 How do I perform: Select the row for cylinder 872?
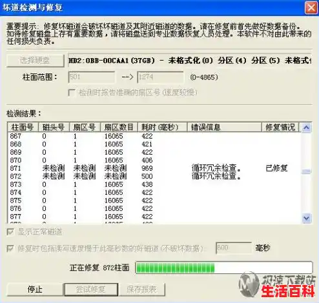154,176
